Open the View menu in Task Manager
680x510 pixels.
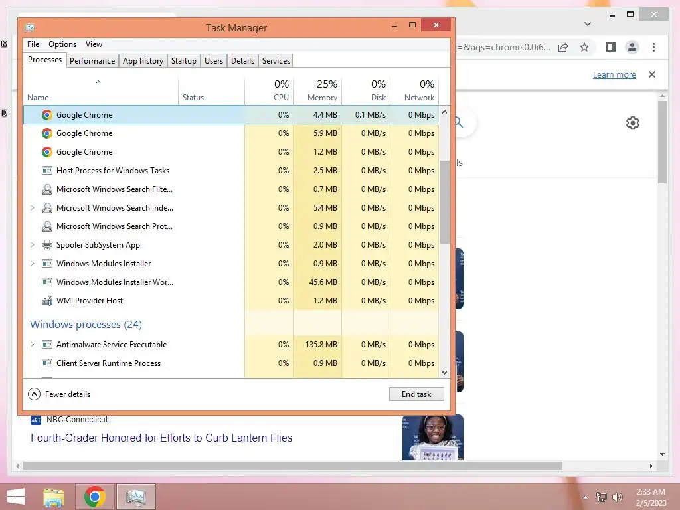point(94,44)
